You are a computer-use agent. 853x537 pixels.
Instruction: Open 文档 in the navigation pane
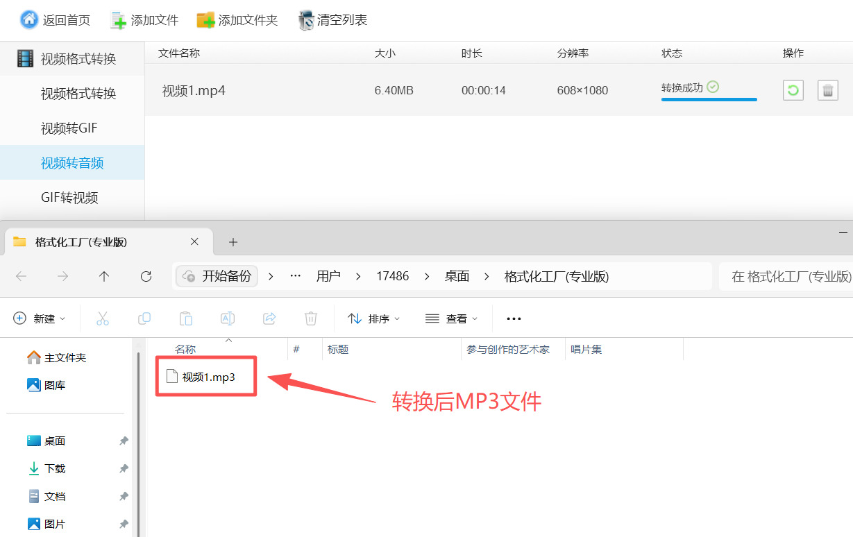point(47,496)
